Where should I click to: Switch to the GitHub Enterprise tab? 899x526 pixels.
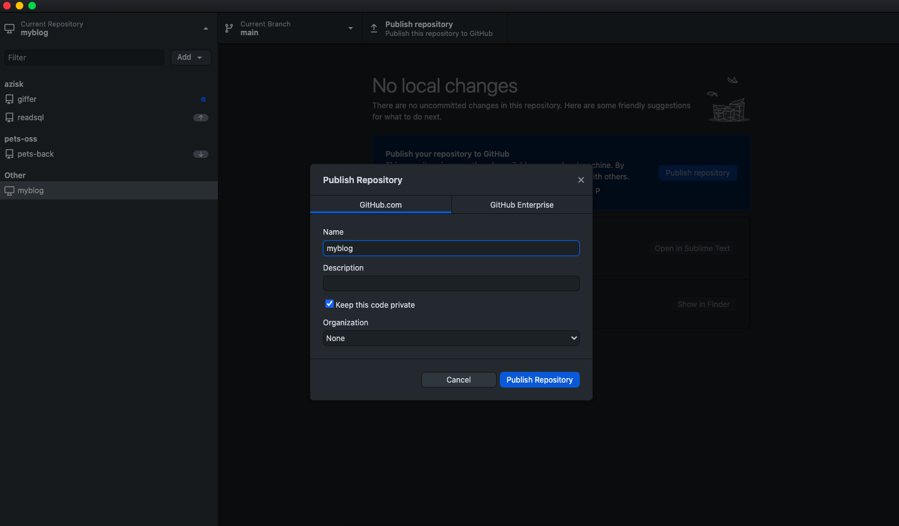[x=522, y=204]
